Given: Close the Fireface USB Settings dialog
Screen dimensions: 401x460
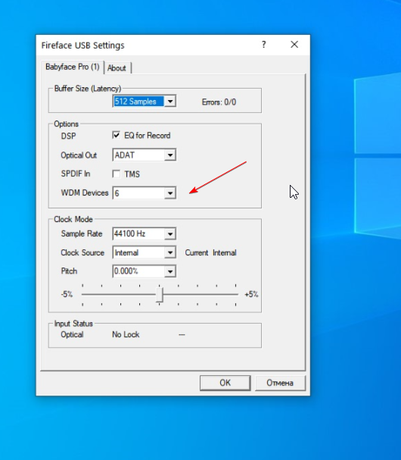Looking at the screenshot, I should (x=294, y=45).
